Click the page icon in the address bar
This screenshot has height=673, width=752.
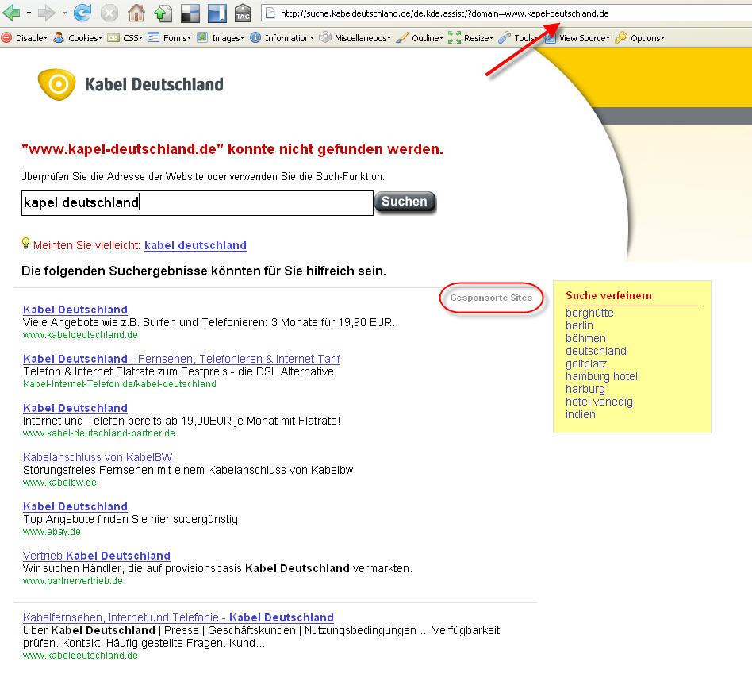coord(270,13)
